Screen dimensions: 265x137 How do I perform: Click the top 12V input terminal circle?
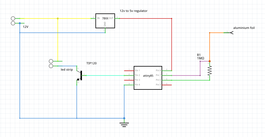[13, 18]
